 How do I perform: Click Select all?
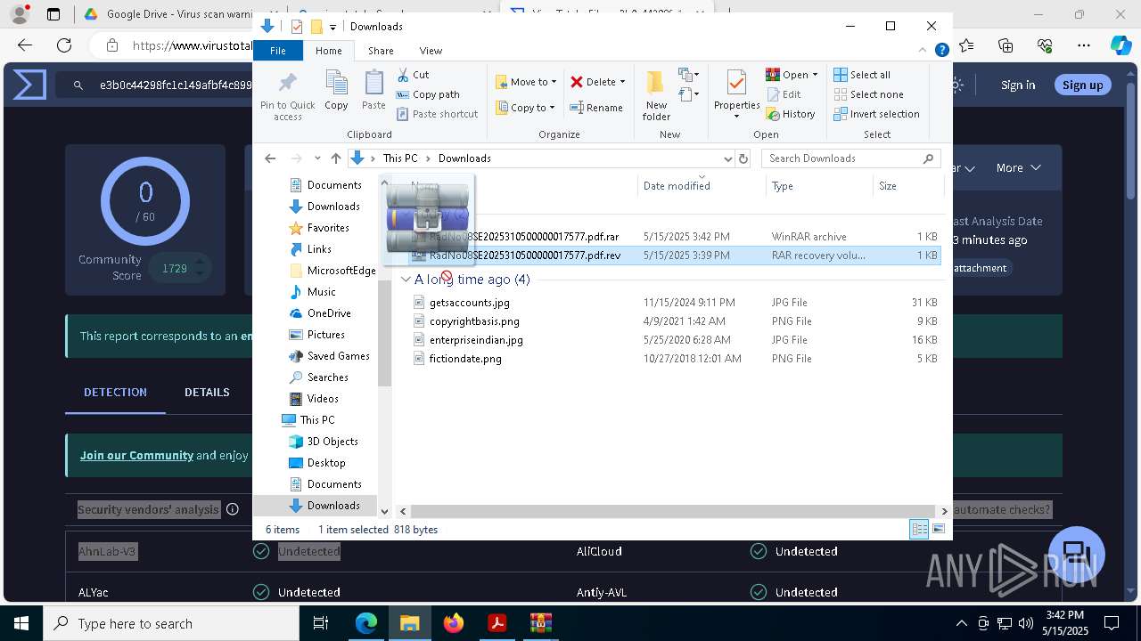862,75
